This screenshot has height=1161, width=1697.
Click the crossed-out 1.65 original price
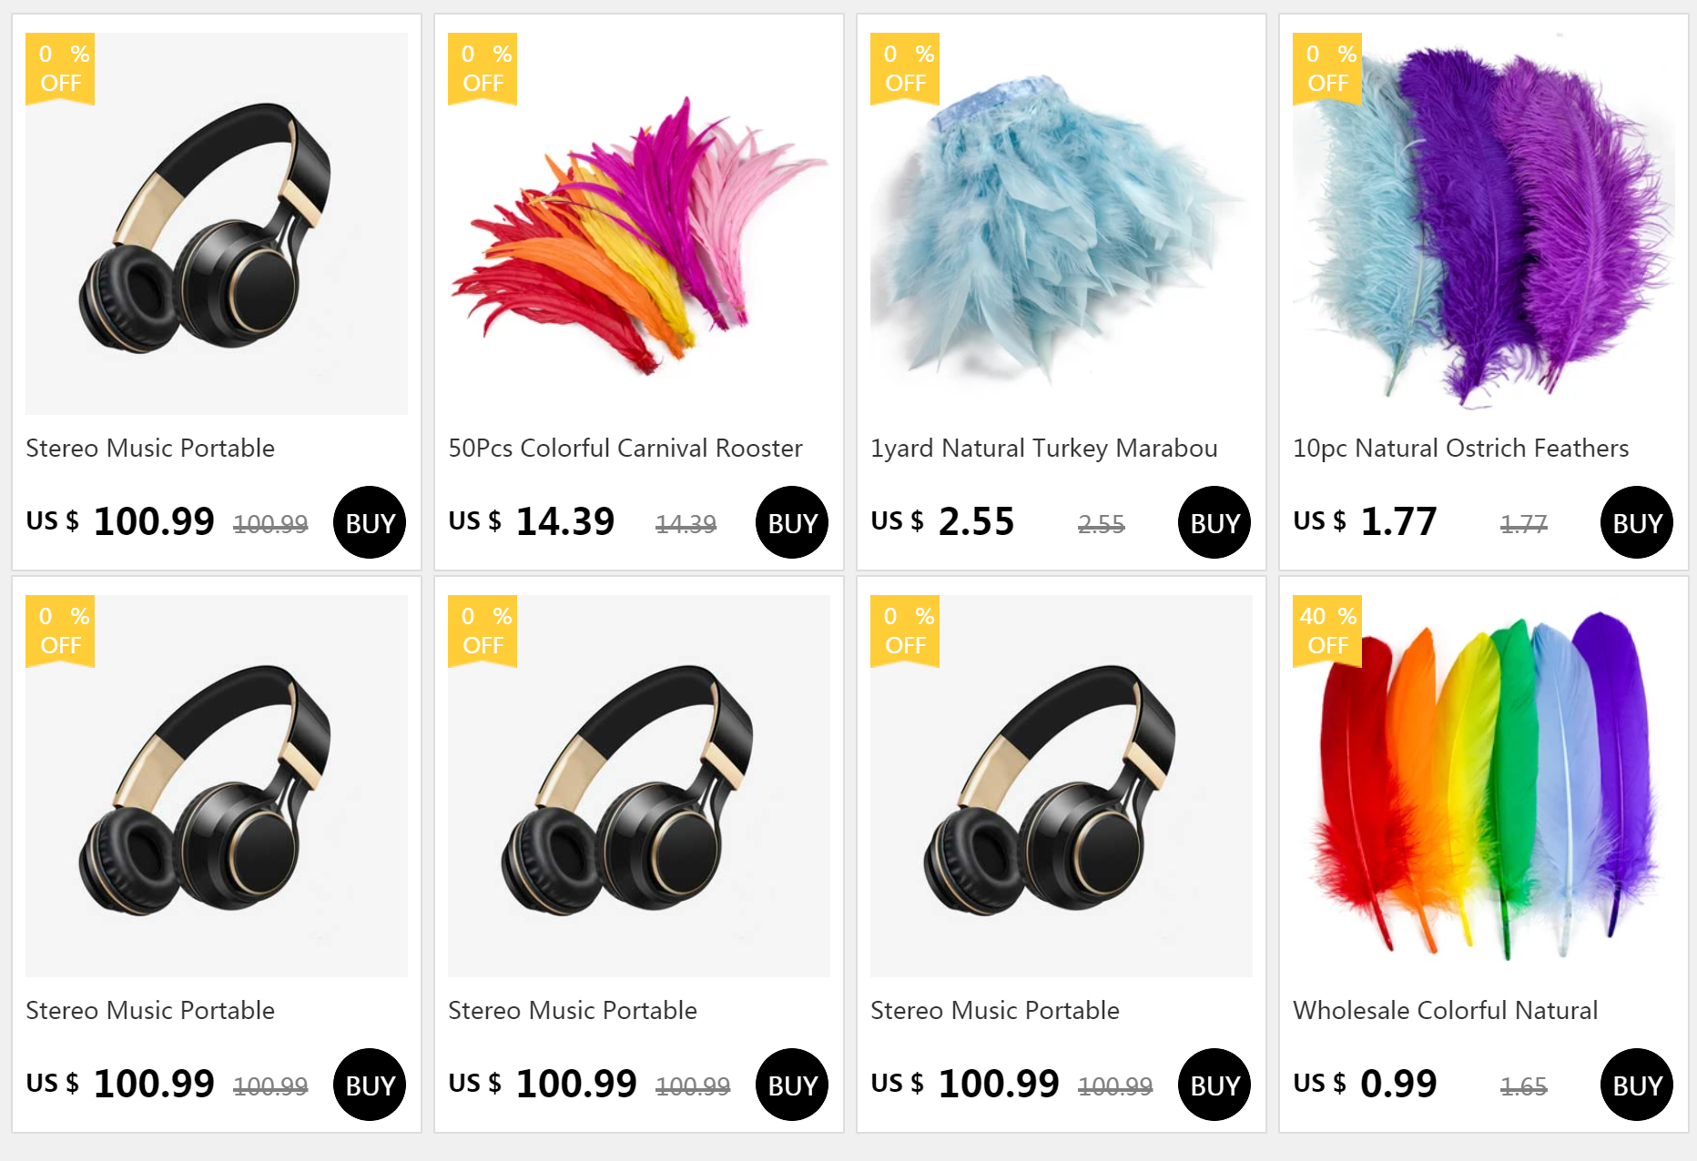pos(1524,1086)
